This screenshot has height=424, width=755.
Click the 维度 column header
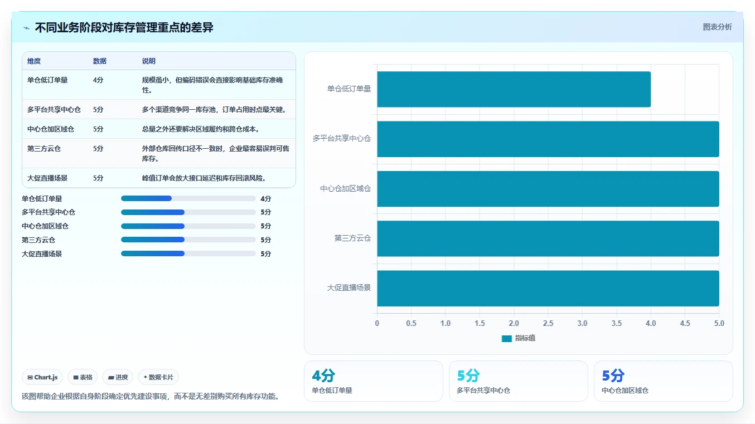(x=34, y=61)
